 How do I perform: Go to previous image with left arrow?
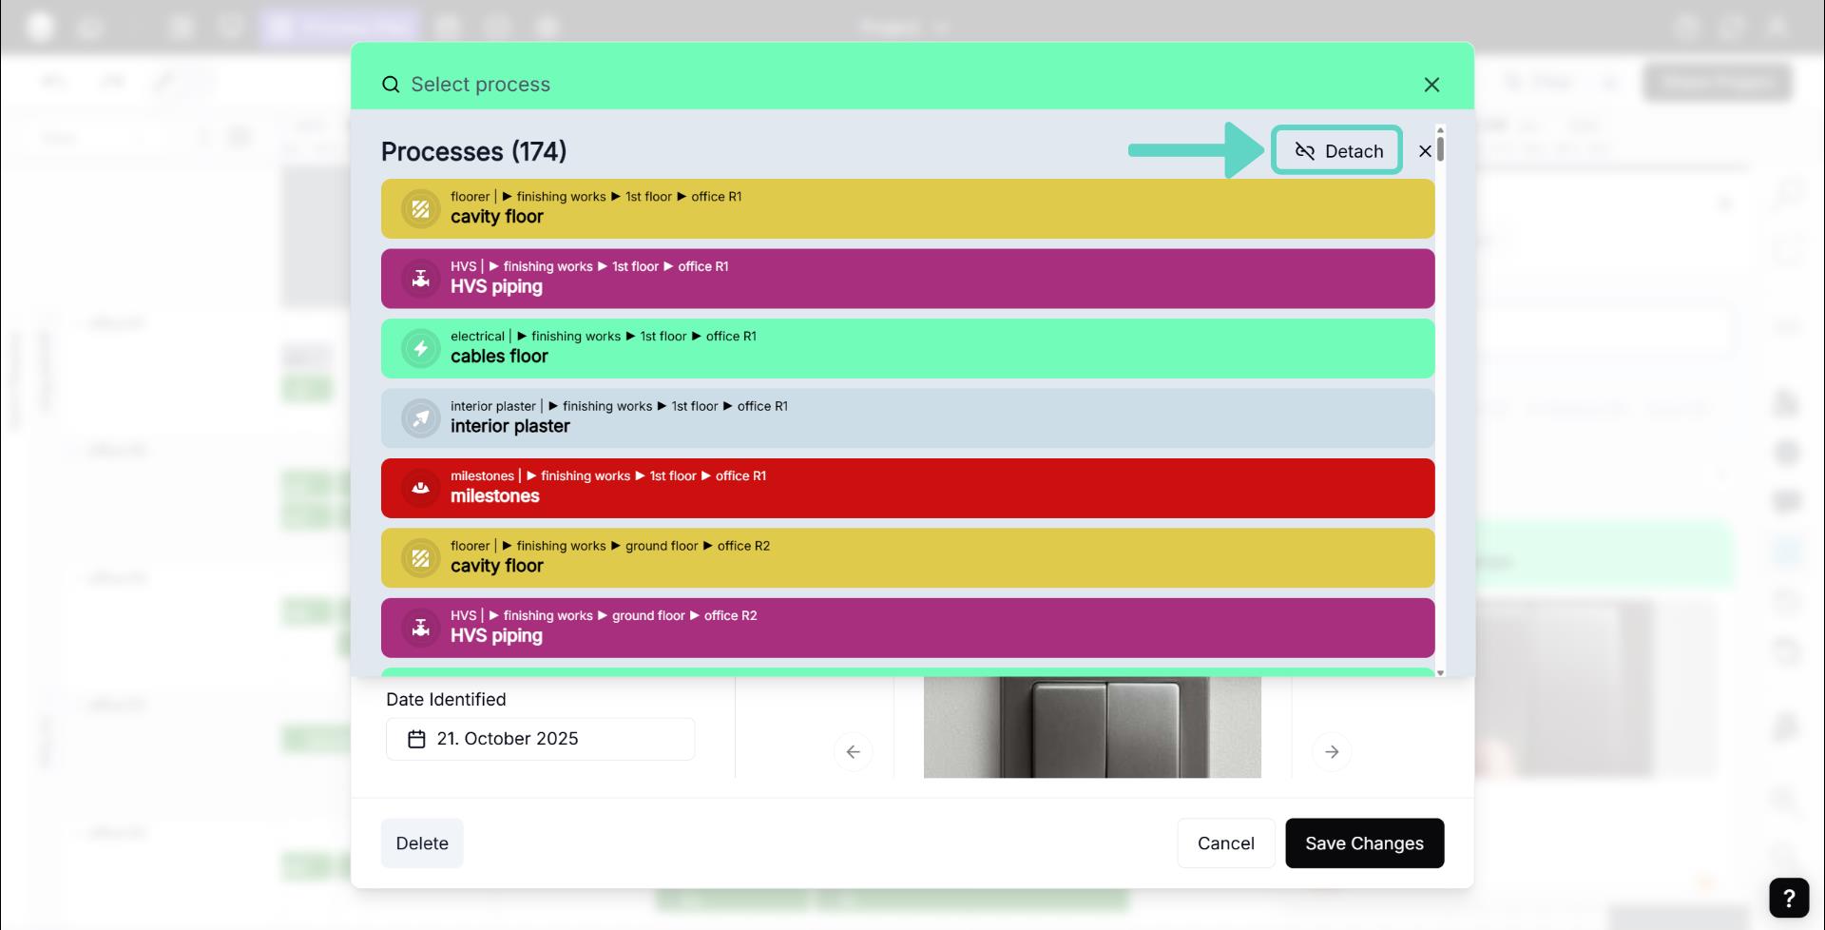(853, 752)
